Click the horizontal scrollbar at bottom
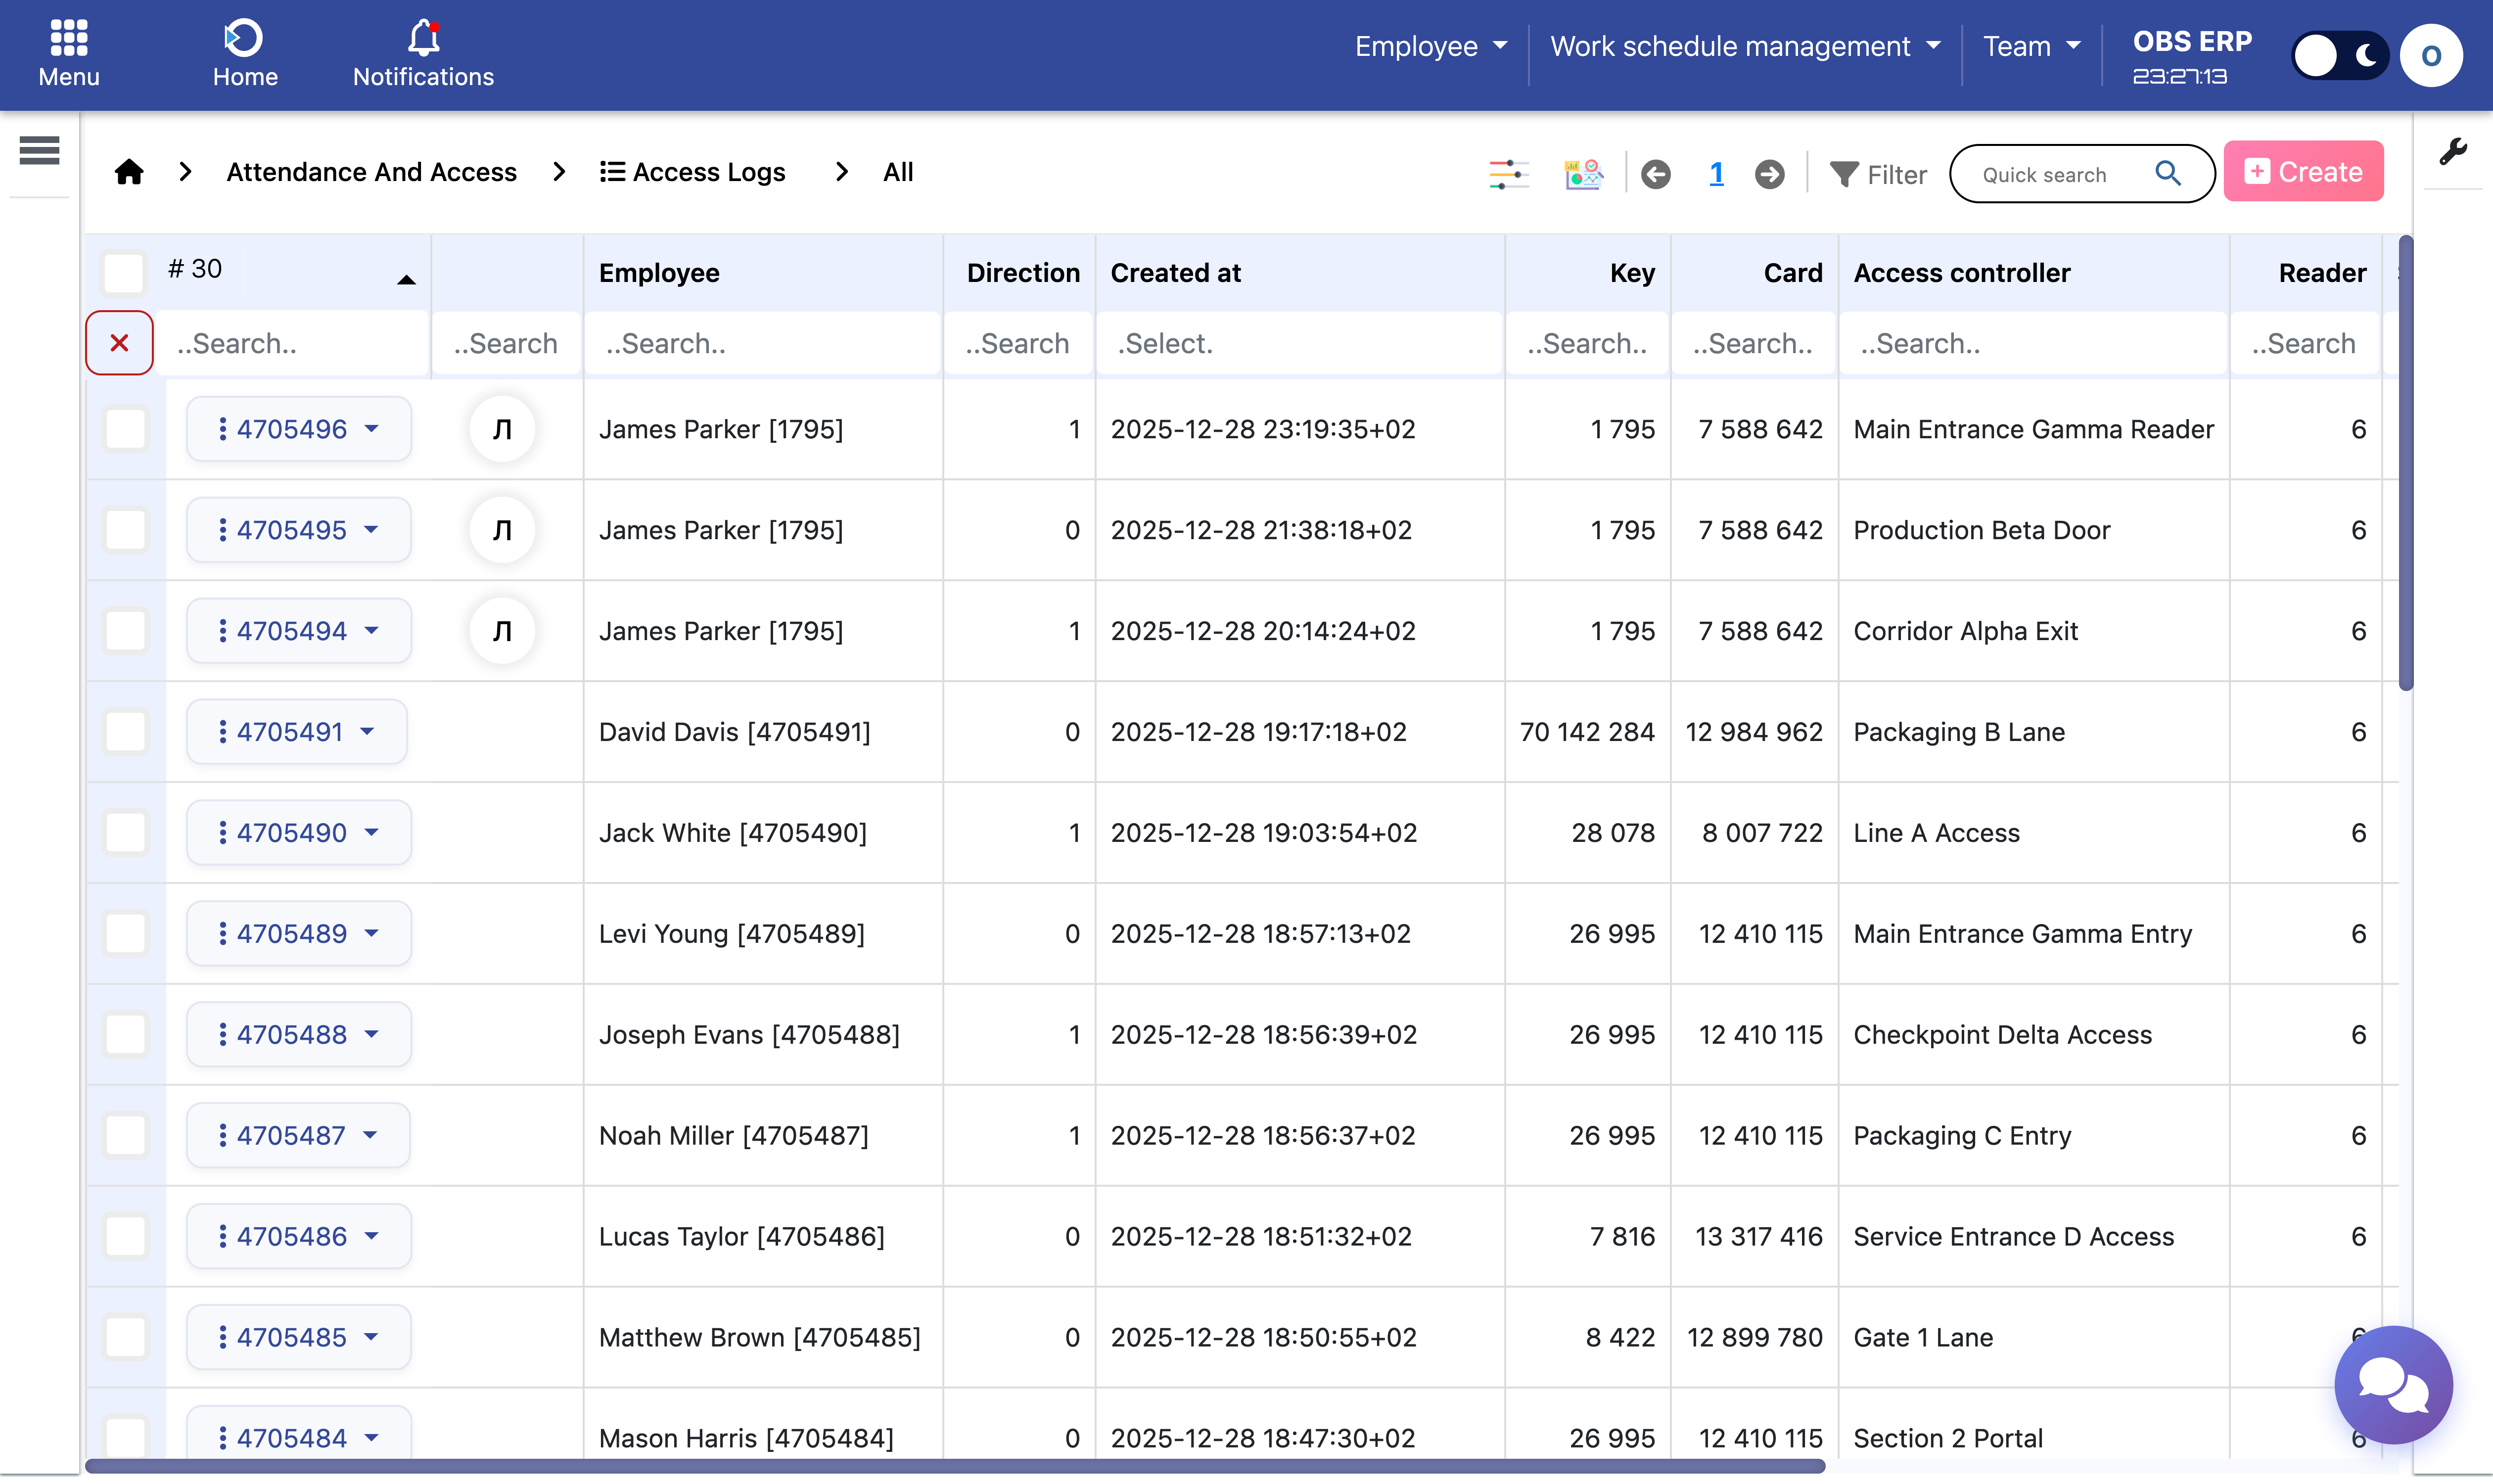This screenshot has width=2493, height=1484. point(955,1466)
